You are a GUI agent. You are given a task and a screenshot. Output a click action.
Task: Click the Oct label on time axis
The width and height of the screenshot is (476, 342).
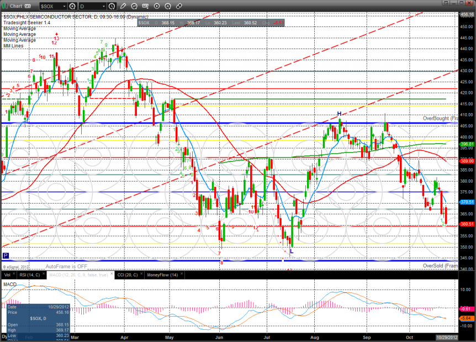click(x=409, y=338)
